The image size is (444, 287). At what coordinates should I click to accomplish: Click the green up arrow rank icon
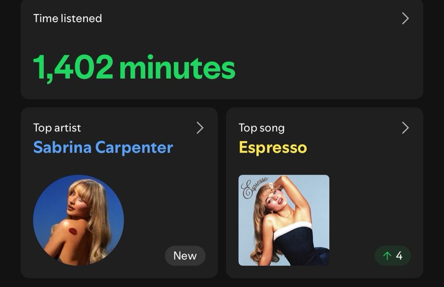387,256
